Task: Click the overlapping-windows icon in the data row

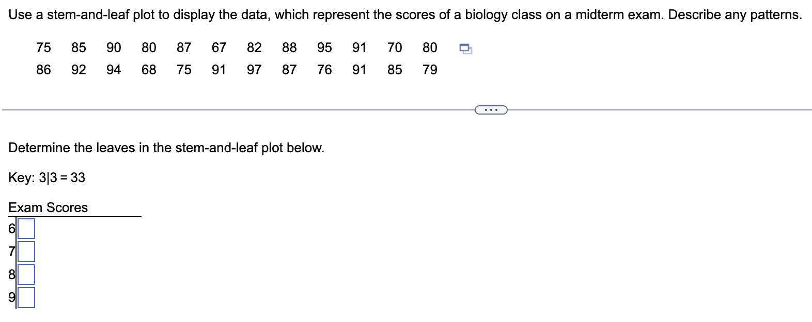Action: pos(464,48)
